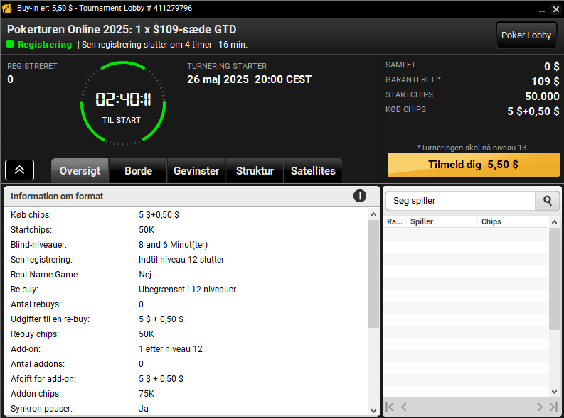Click the magnifier search icon
564x418 pixels.
(547, 201)
